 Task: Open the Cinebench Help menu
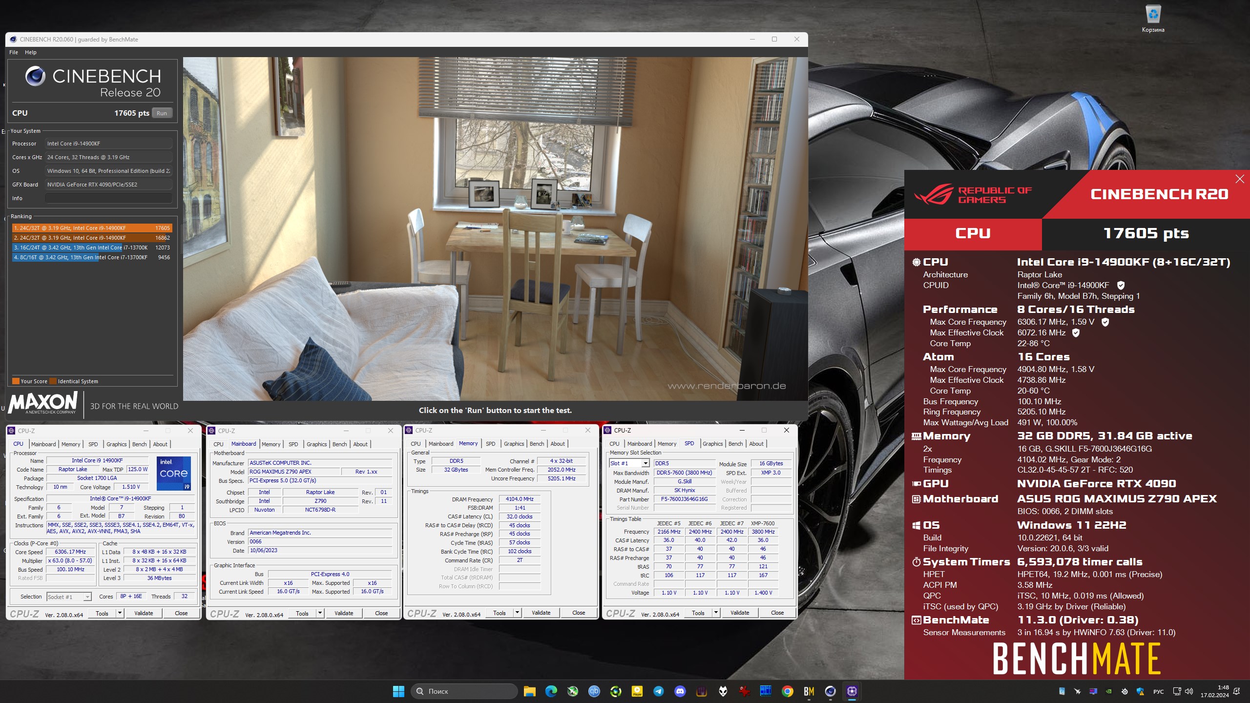[x=30, y=52]
